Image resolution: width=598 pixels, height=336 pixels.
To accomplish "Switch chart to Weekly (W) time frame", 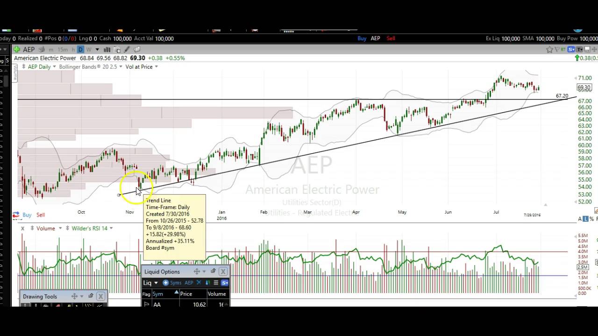I will [89, 49].
